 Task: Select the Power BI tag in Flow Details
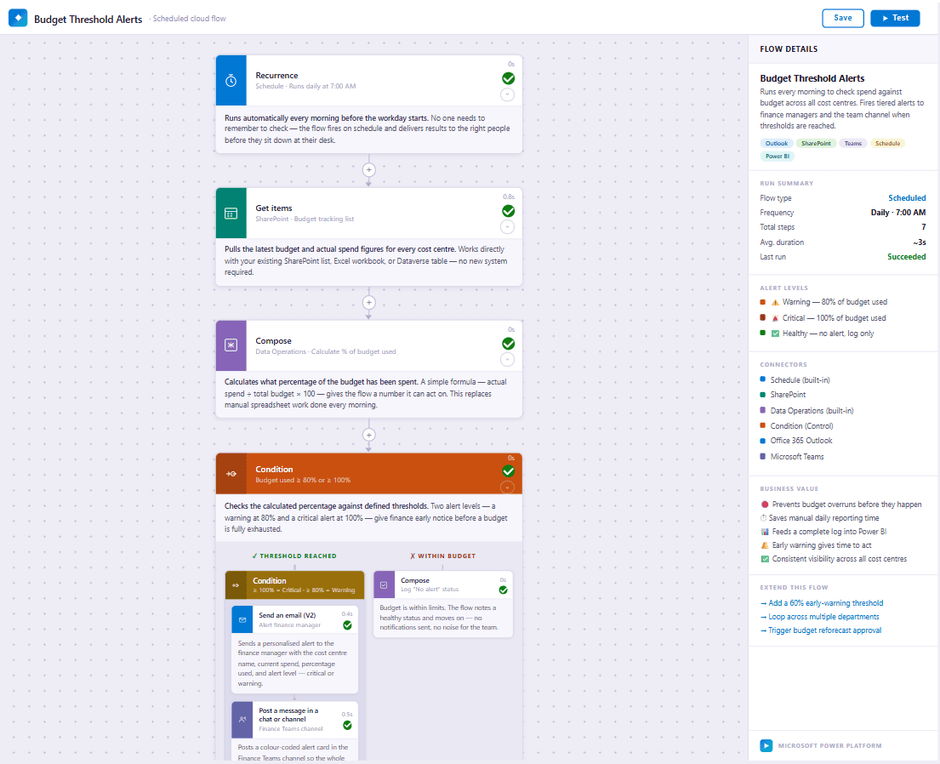coord(778,156)
